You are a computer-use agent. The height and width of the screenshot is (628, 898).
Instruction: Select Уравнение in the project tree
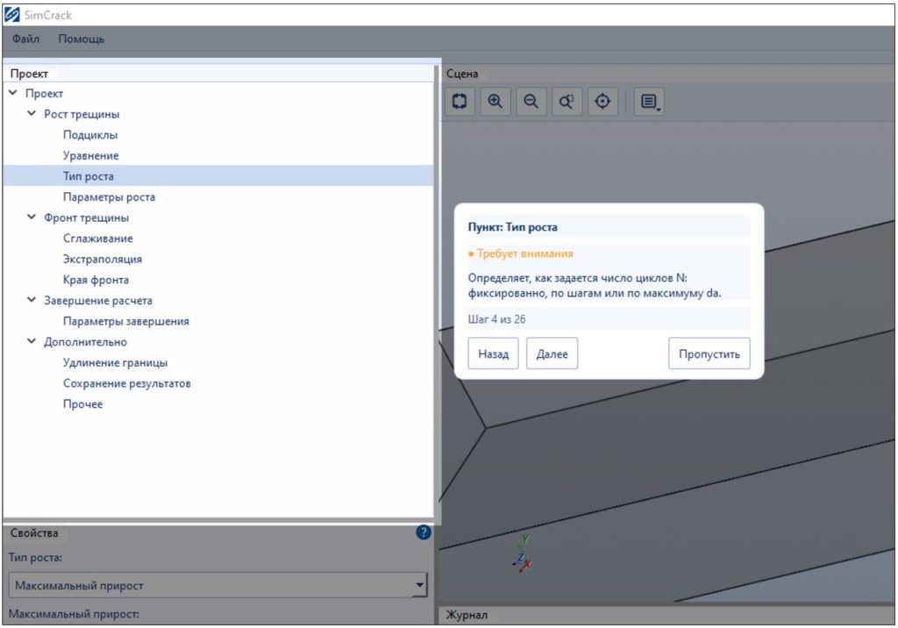click(x=91, y=155)
